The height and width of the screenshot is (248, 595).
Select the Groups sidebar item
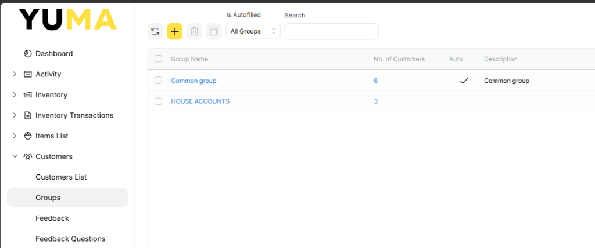point(67,198)
